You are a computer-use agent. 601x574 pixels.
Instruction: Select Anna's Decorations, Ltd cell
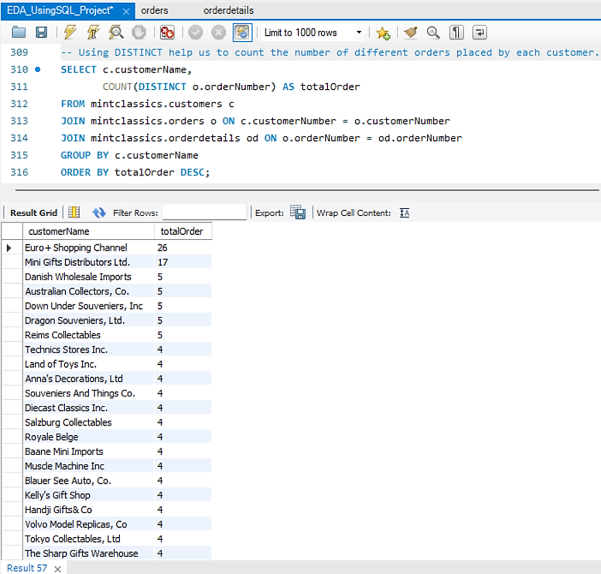pos(89,379)
